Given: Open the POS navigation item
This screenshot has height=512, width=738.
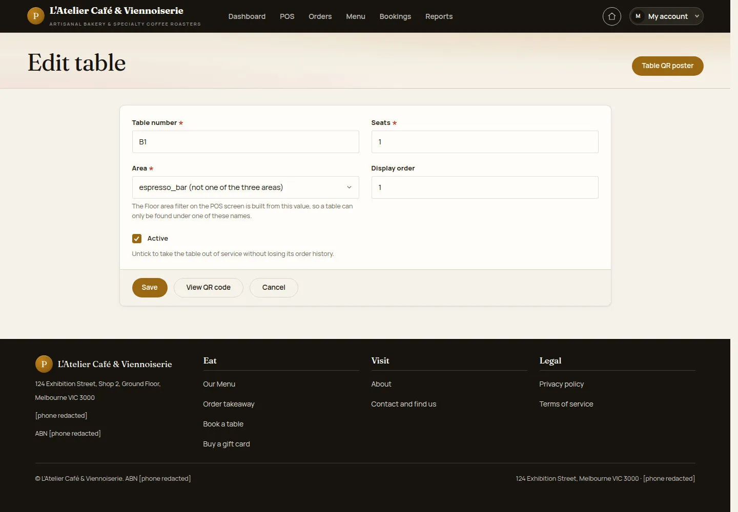Looking at the screenshot, I should click(x=287, y=16).
